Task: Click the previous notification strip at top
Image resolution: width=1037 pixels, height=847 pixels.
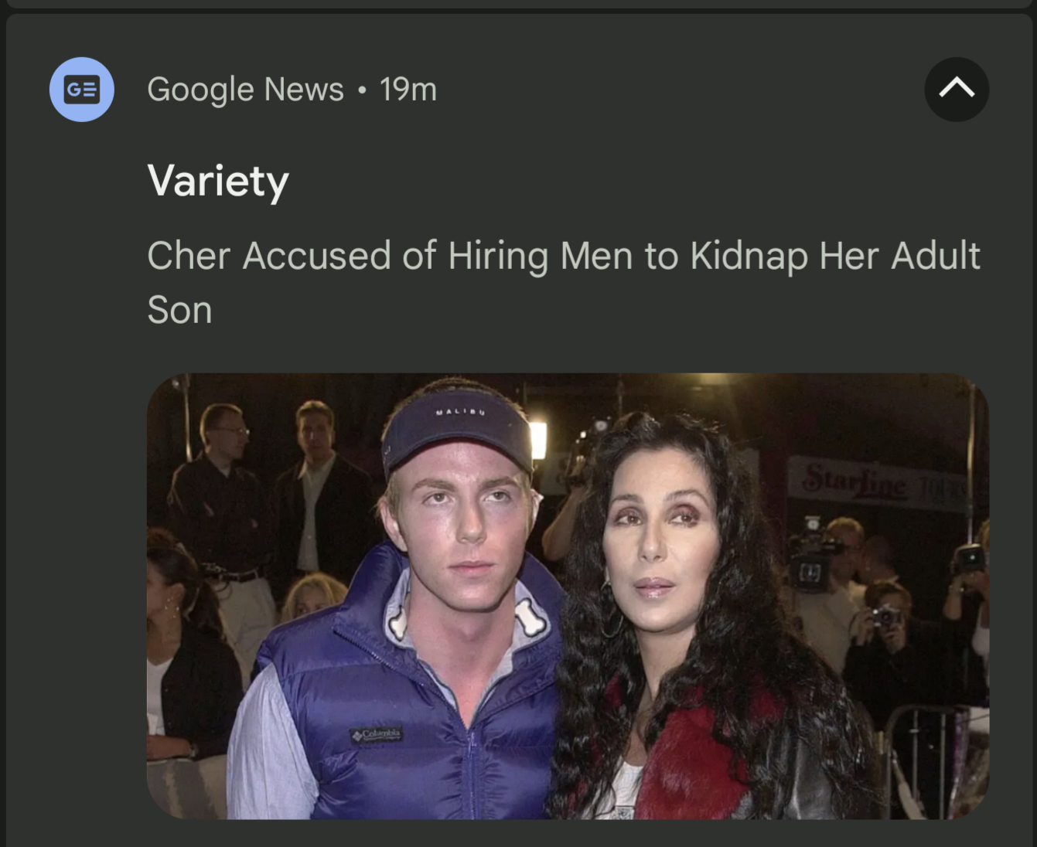Action: [518, 3]
